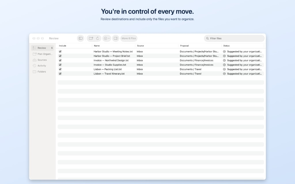Click the Plan Organization folder icon
Image resolution: width=295 pixels, height=184 pixels.
(35, 54)
